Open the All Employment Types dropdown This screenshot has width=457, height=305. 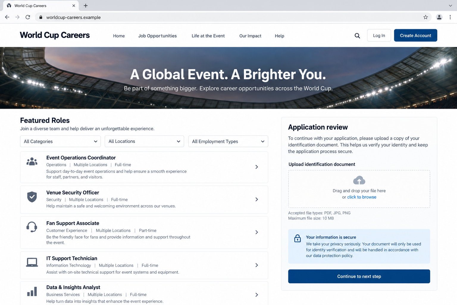pyautogui.click(x=228, y=141)
